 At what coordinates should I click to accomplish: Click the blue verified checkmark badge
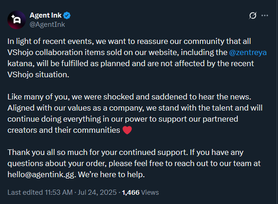(67, 15)
